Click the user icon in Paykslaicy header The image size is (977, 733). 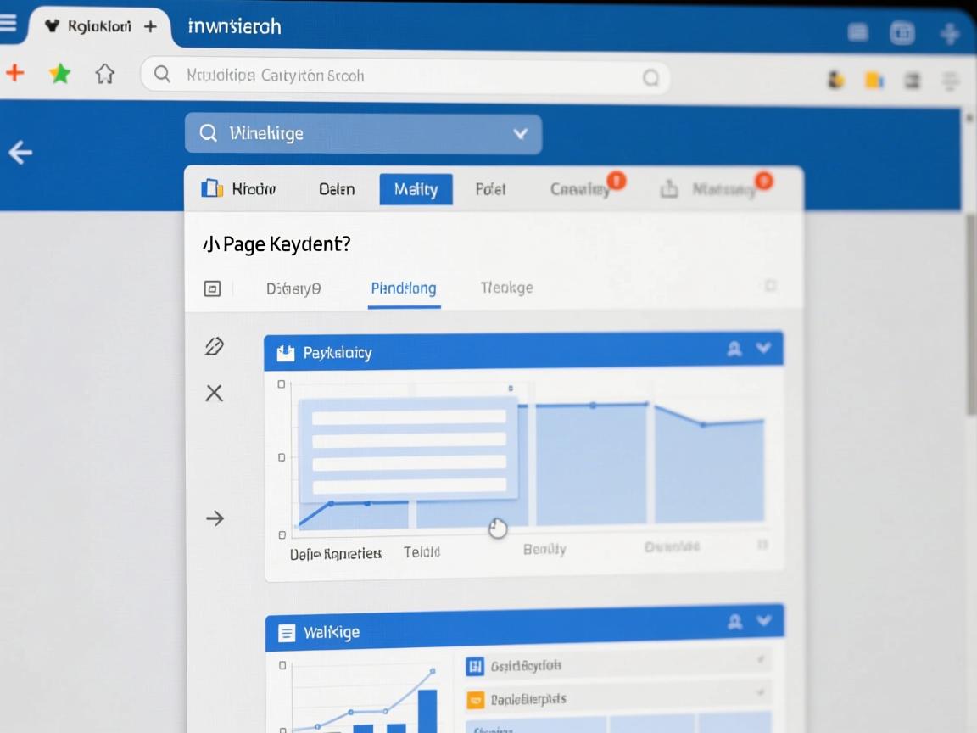click(734, 349)
